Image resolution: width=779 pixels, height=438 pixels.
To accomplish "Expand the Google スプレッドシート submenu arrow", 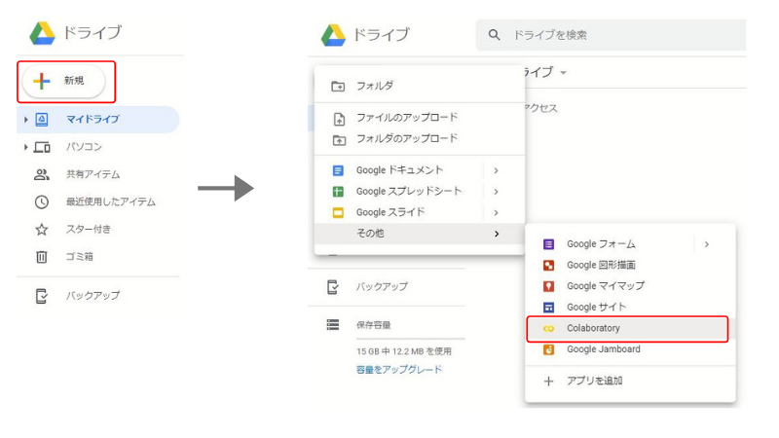I will coord(496,192).
